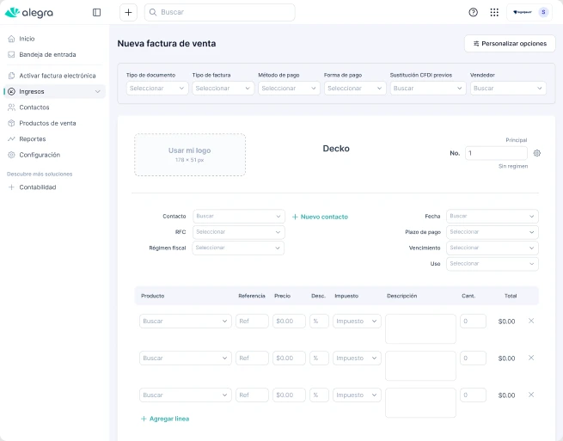Click the Decko company name
Image resolution: width=563 pixels, height=441 pixels.
tap(336, 149)
